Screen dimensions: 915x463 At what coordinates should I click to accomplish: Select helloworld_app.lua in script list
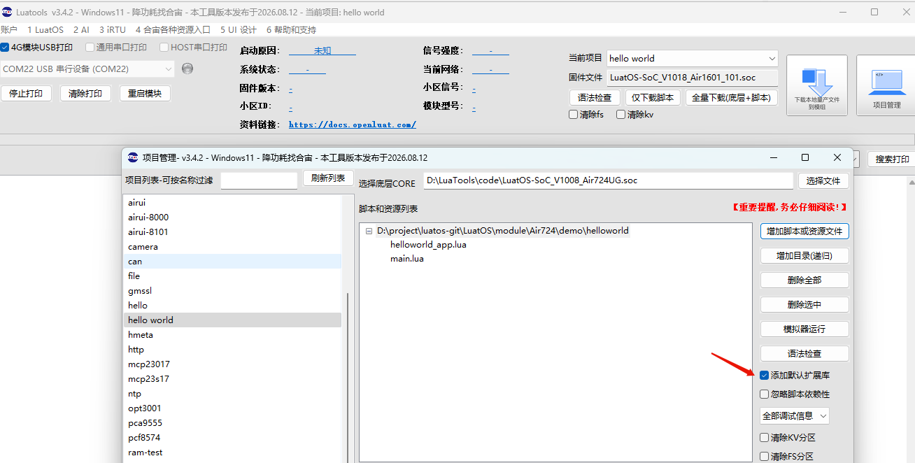pyautogui.click(x=428, y=245)
